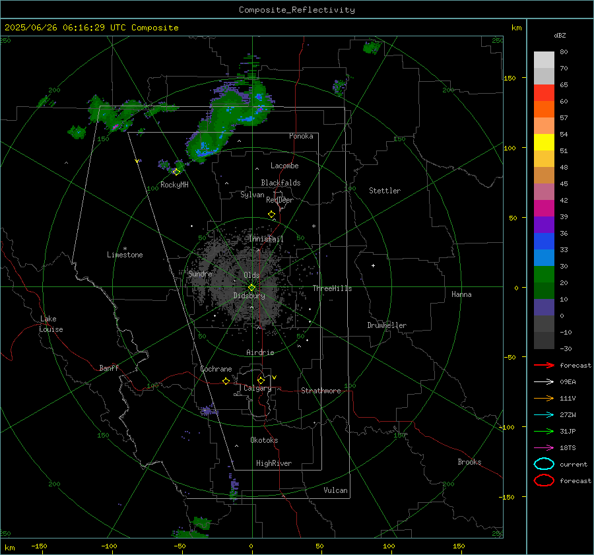
Task: Select the Calgary label
Action: [x=257, y=388]
